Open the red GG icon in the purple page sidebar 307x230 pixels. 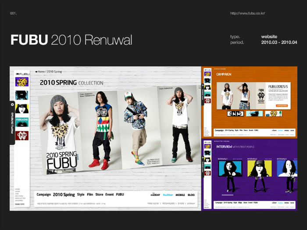click(207, 173)
